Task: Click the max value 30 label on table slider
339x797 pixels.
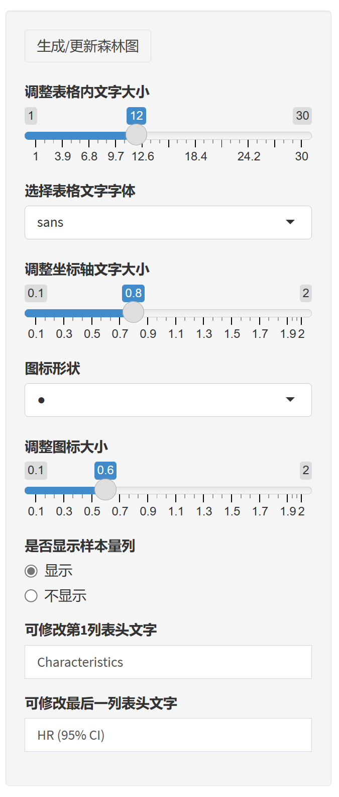Action: point(302,116)
